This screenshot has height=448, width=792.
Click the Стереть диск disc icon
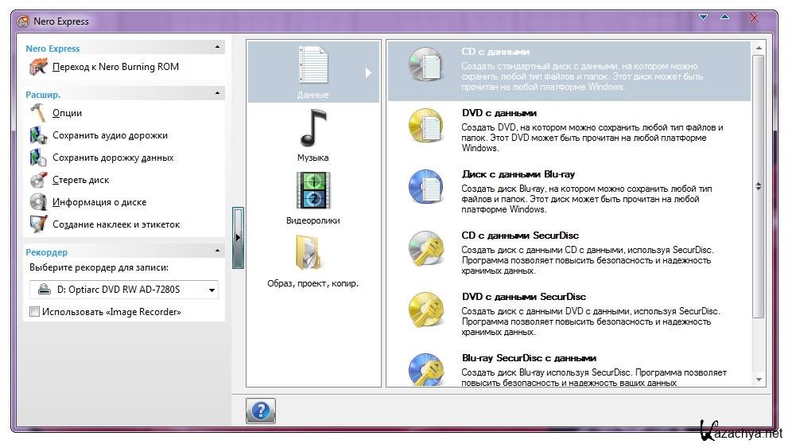[x=38, y=180]
